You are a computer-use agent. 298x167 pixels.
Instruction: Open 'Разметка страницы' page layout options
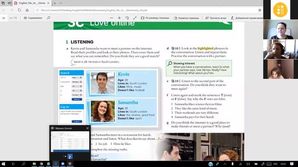(x=186, y=18)
